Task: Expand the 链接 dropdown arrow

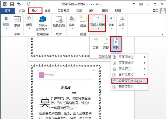Action: [x=72, y=28]
